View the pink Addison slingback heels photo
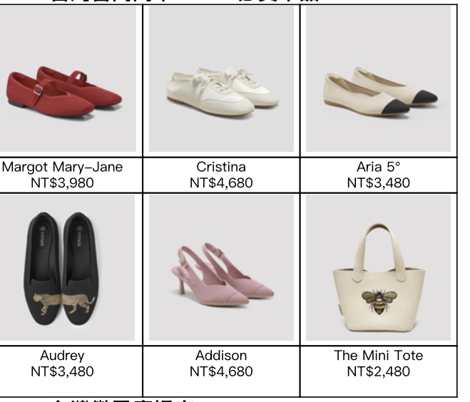The image size is (470, 402). tap(221, 267)
